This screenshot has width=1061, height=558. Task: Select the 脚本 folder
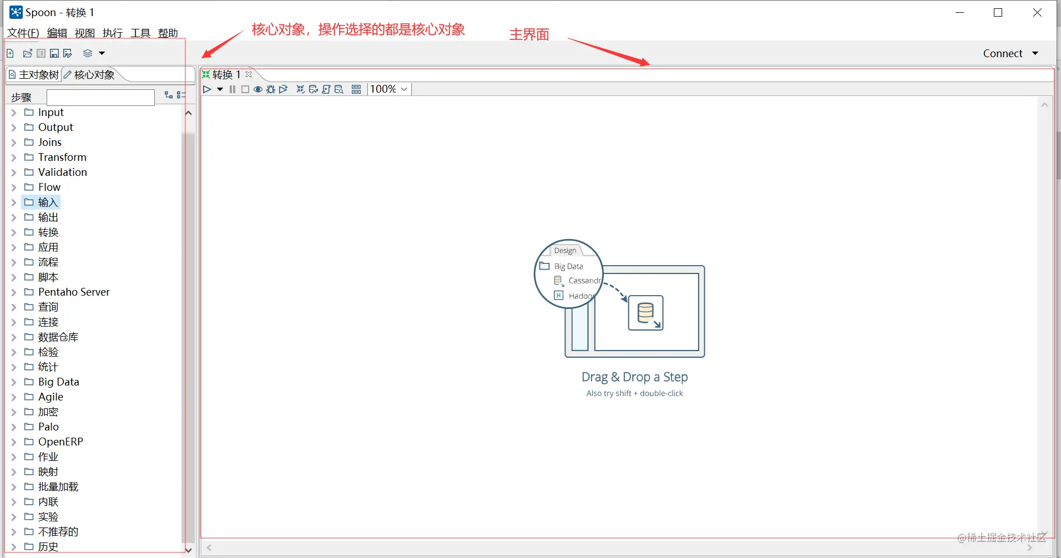pos(48,277)
